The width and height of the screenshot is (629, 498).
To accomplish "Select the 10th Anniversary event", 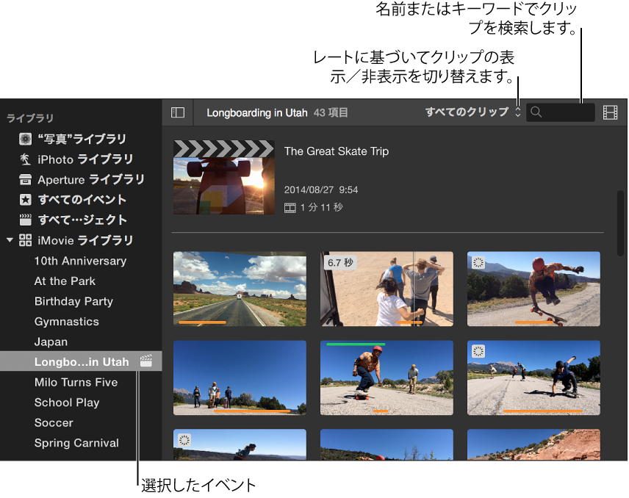I will pos(80,261).
